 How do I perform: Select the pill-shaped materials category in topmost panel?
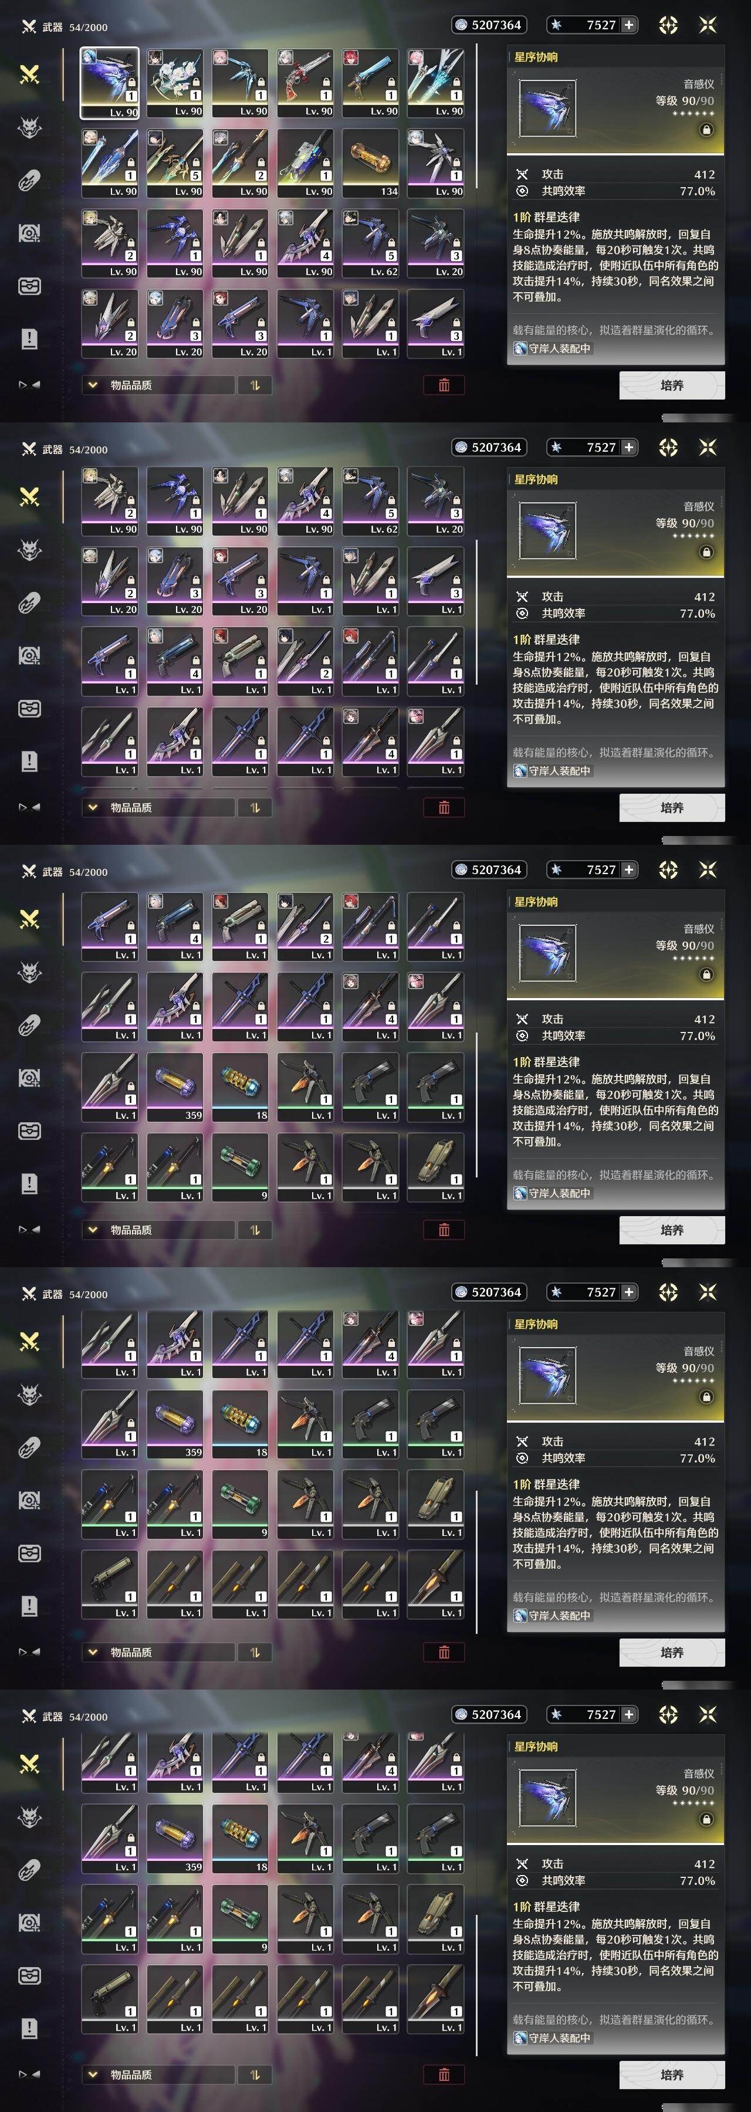[29, 181]
